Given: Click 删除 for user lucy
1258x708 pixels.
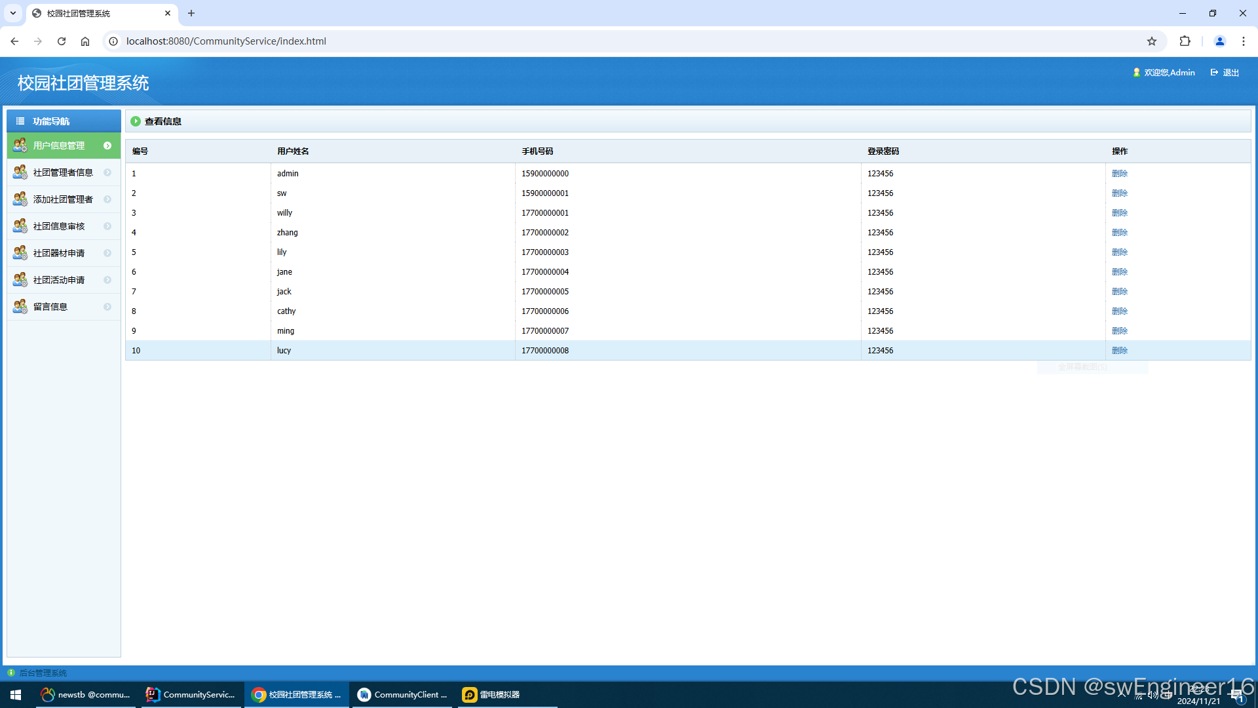Looking at the screenshot, I should click(x=1119, y=351).
